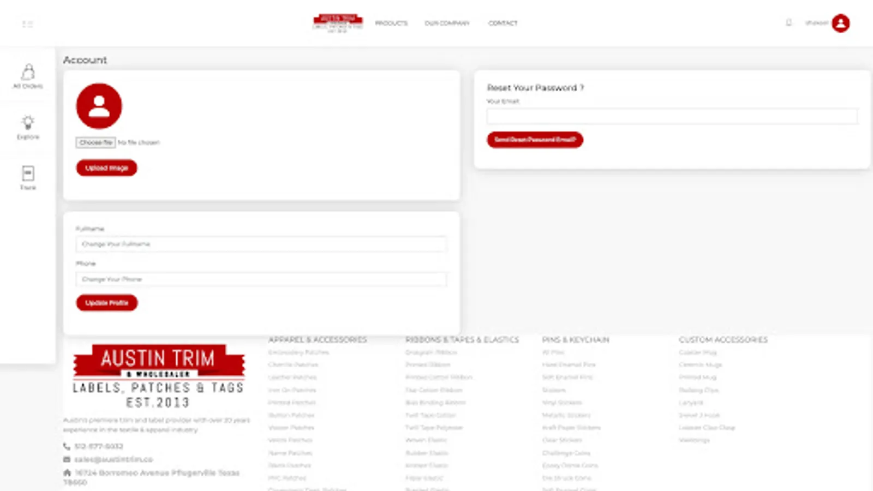873x491 pixels.
Task: Open the Printed Cotton Ribbon footer link
Action: (439, 377)
